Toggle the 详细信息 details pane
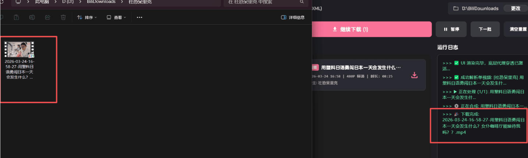 click(293, 17)
